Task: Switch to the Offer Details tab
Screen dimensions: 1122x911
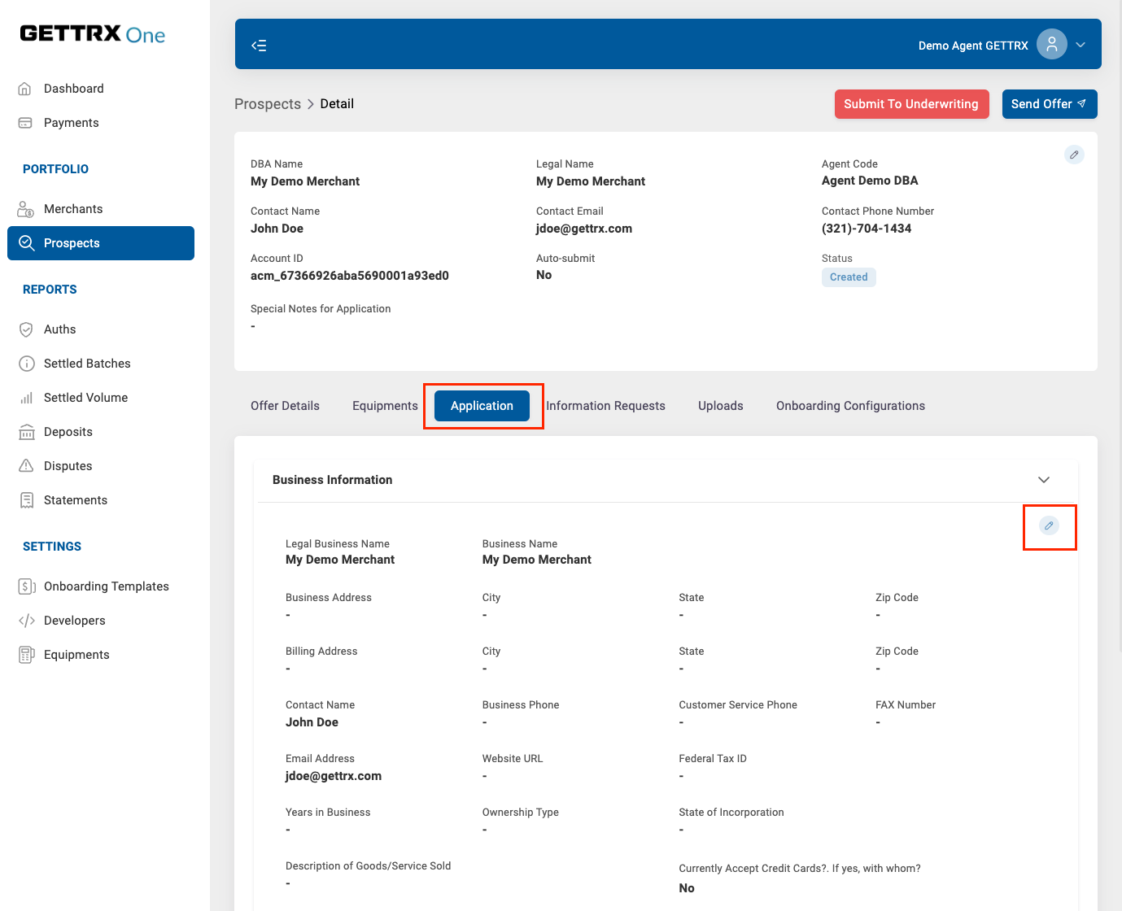Action: click(285, 406)
